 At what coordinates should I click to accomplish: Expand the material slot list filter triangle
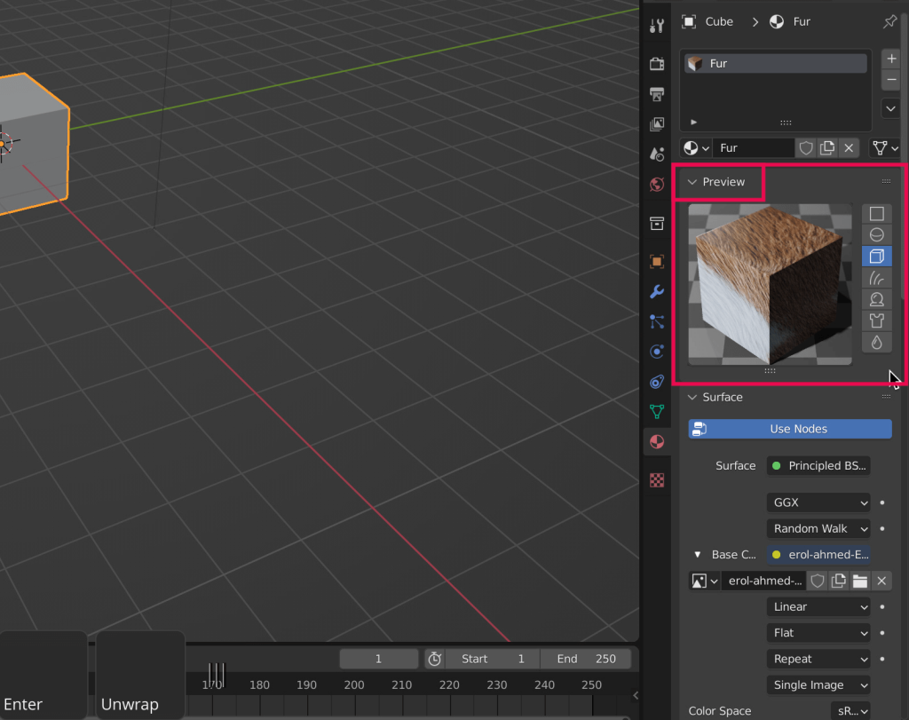[694, 123]
